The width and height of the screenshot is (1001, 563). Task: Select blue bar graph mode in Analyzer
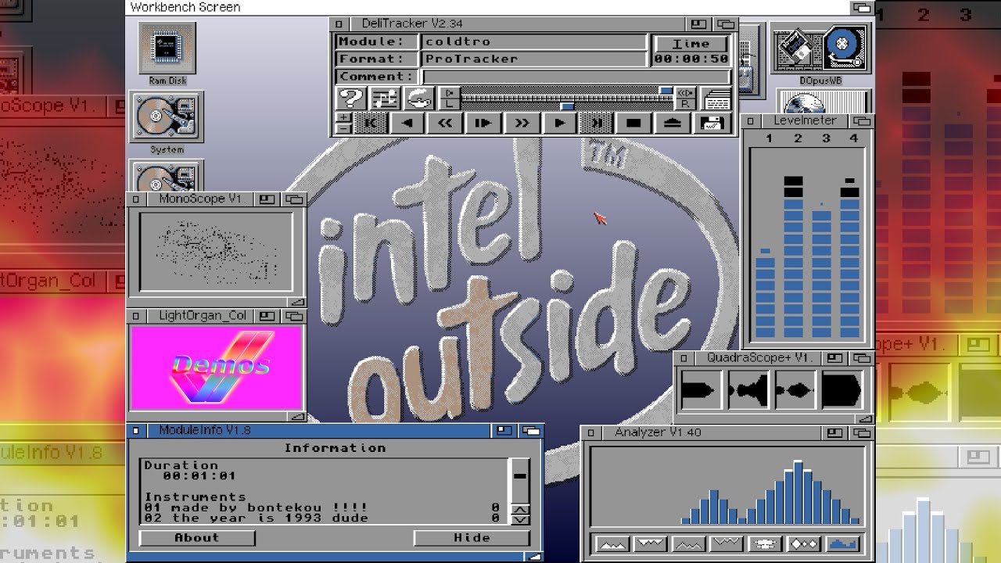[842, 543]
